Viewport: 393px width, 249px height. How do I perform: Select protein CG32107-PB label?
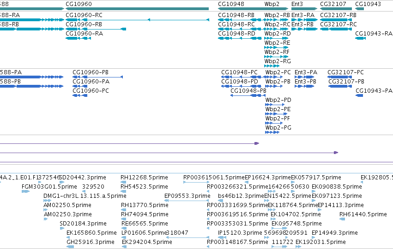(x=346, y=82)
